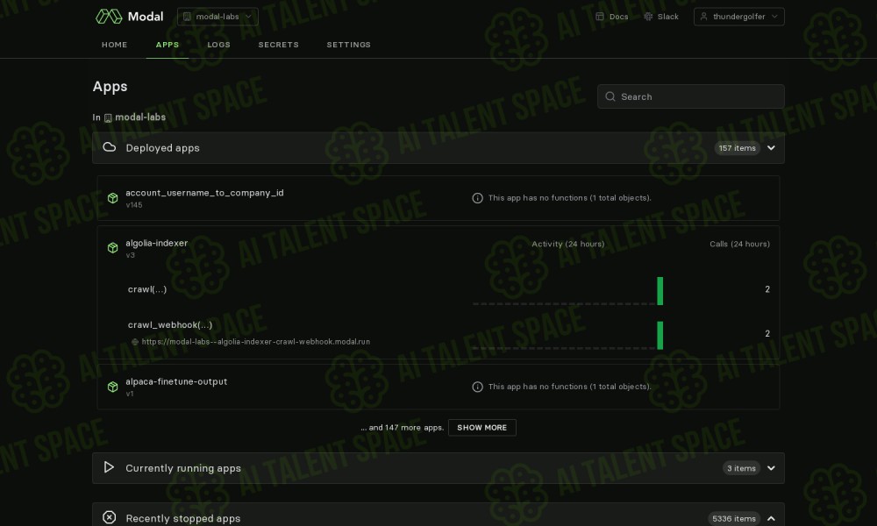The height and width of the screenshot is (526, 877).
Task: Click the Currently running apps heading
Action: coord(183,468)
